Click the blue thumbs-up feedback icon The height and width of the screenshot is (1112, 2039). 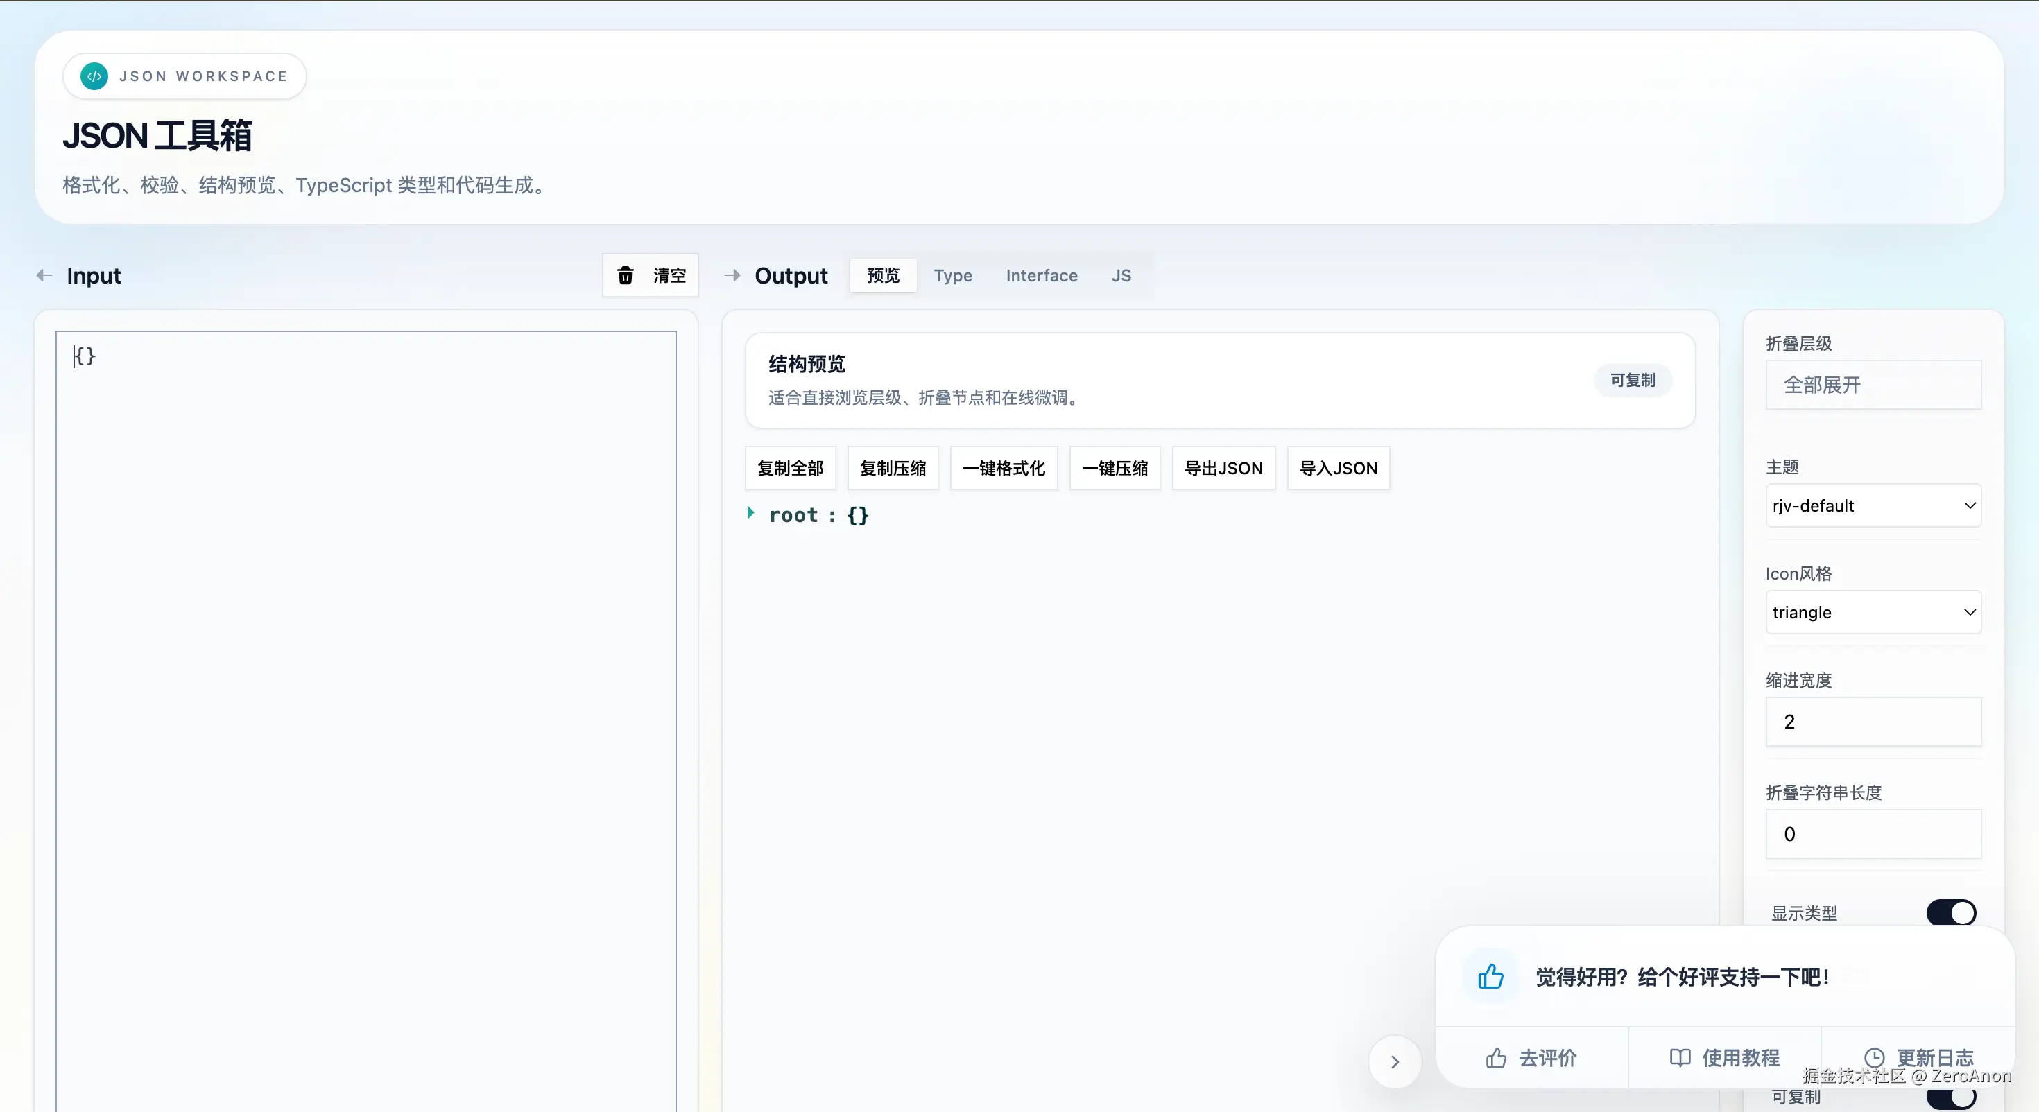[1490, 977]
